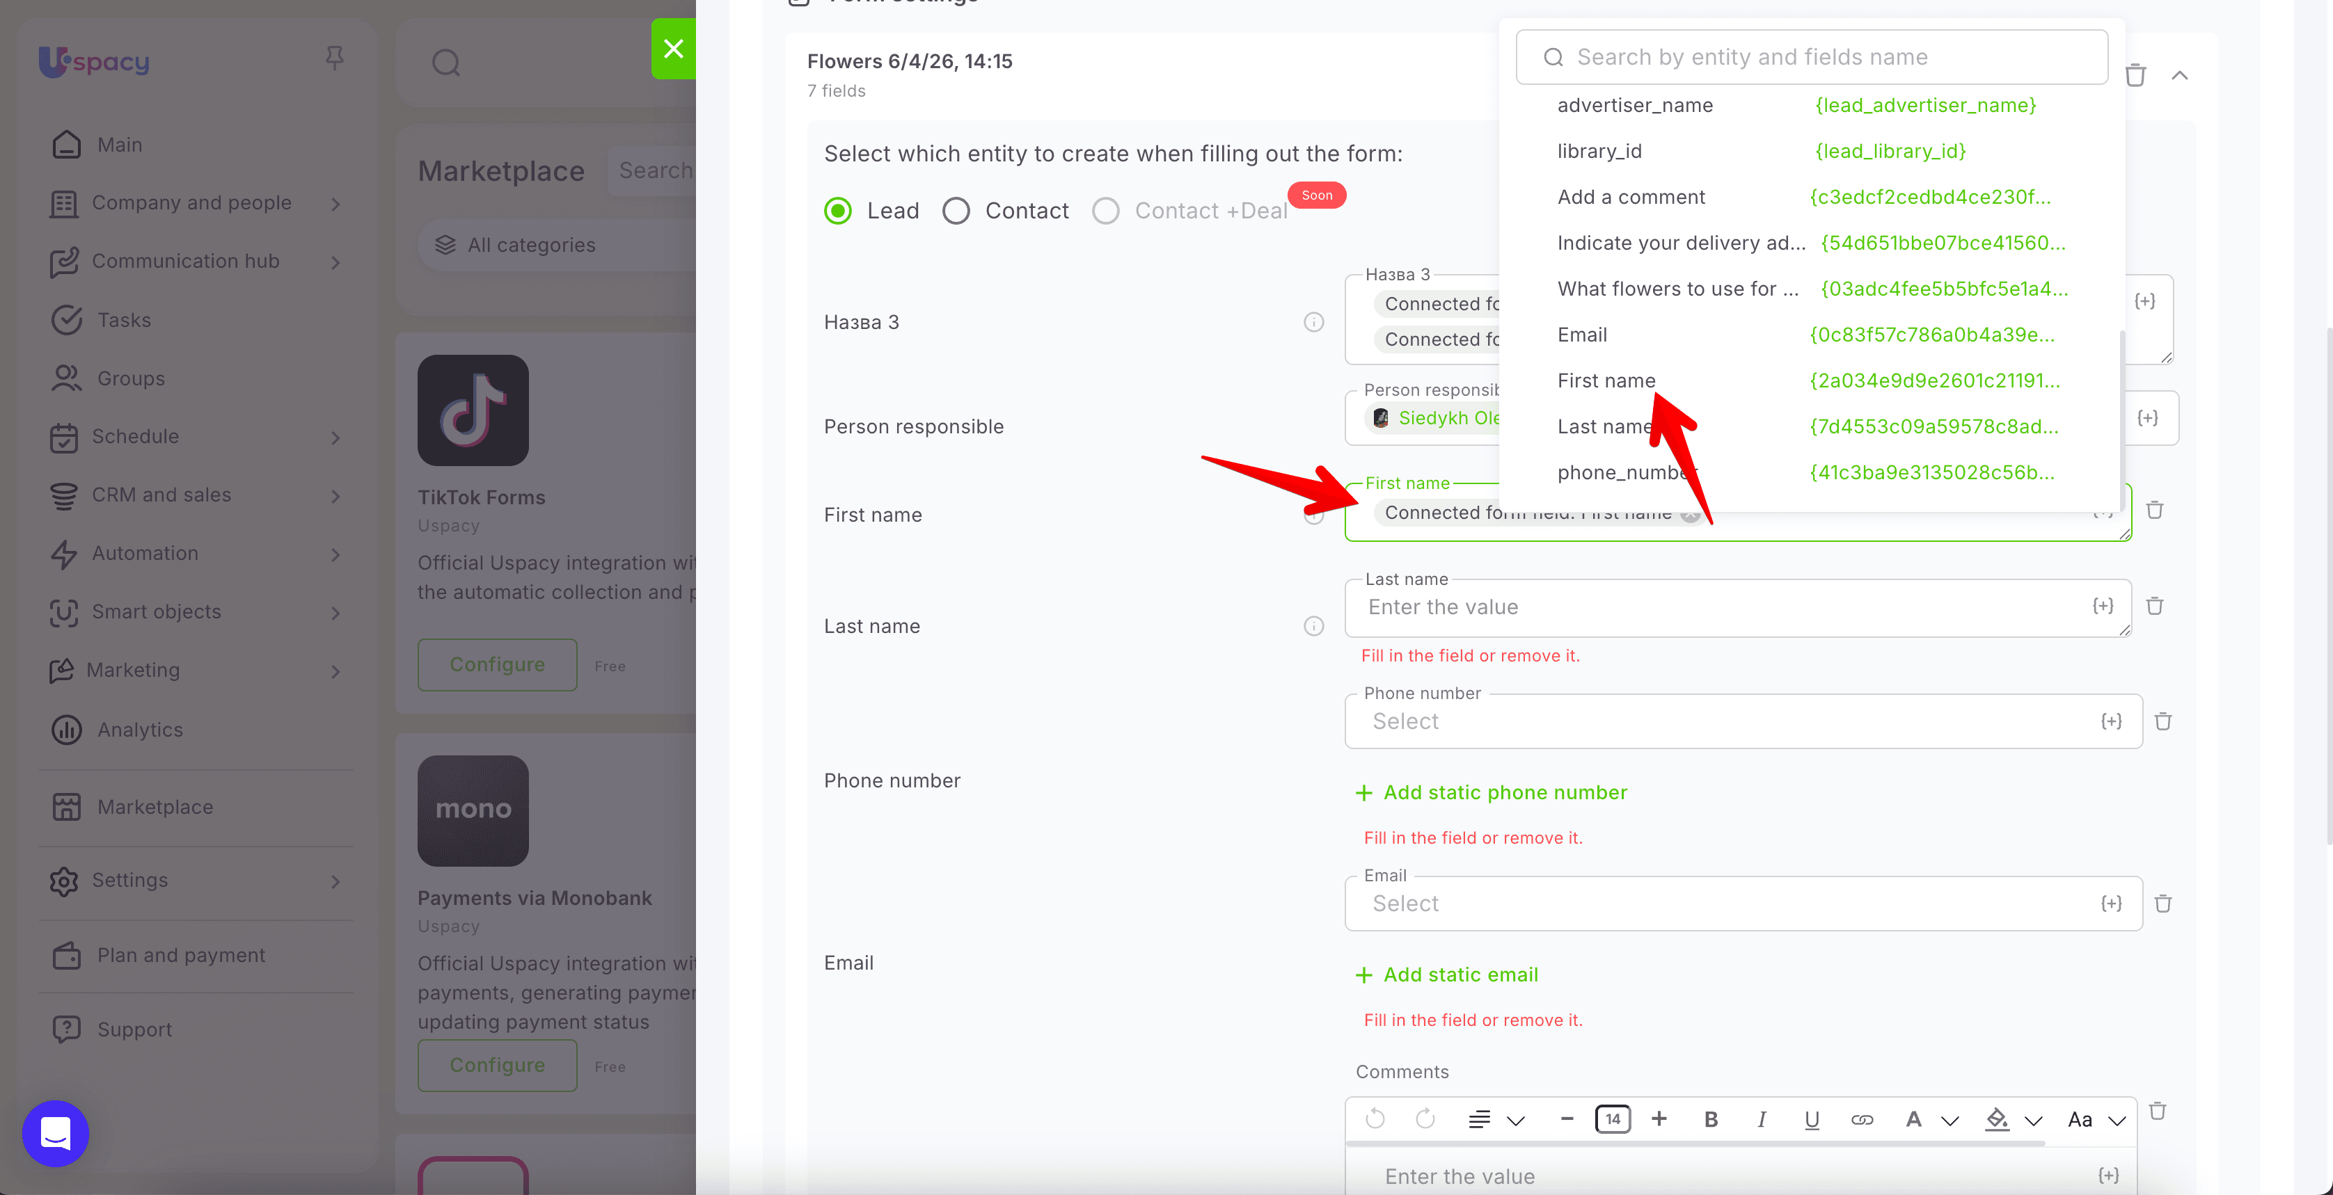Viewport: 2333px width, 1195px height.
Task: Expand the Smart objects submenu
Action: [x=335, y=613]
